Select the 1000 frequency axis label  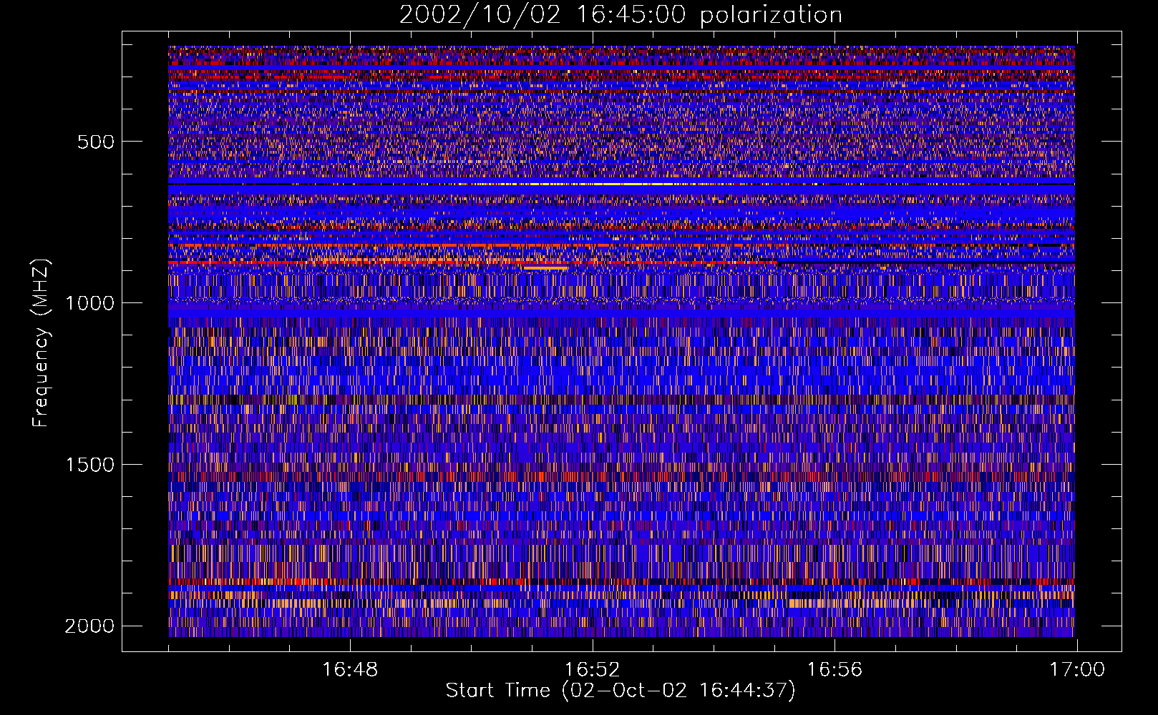[x=89, y=303]
